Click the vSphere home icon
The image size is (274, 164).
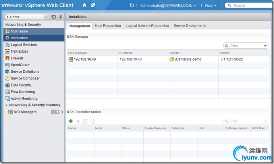84,6
